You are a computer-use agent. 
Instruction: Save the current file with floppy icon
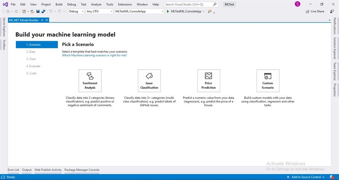tap(38, 12)
